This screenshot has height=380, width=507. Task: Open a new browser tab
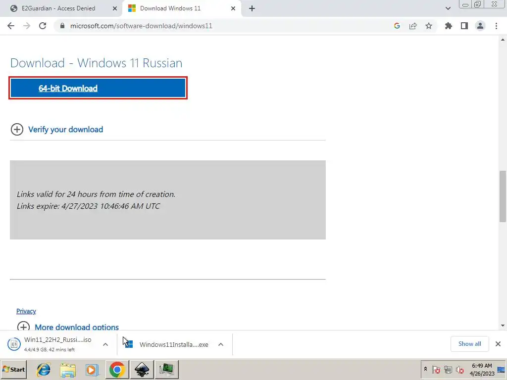(x=252, y=8)
